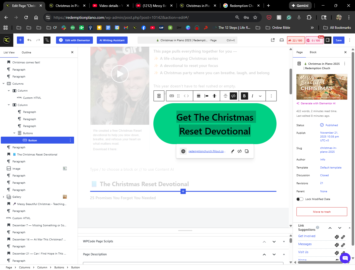Image resolution: width=355 pixels, height=270 pixels.
Task: Toggle the unlink button in block toolbar
Action: point(233,96)
